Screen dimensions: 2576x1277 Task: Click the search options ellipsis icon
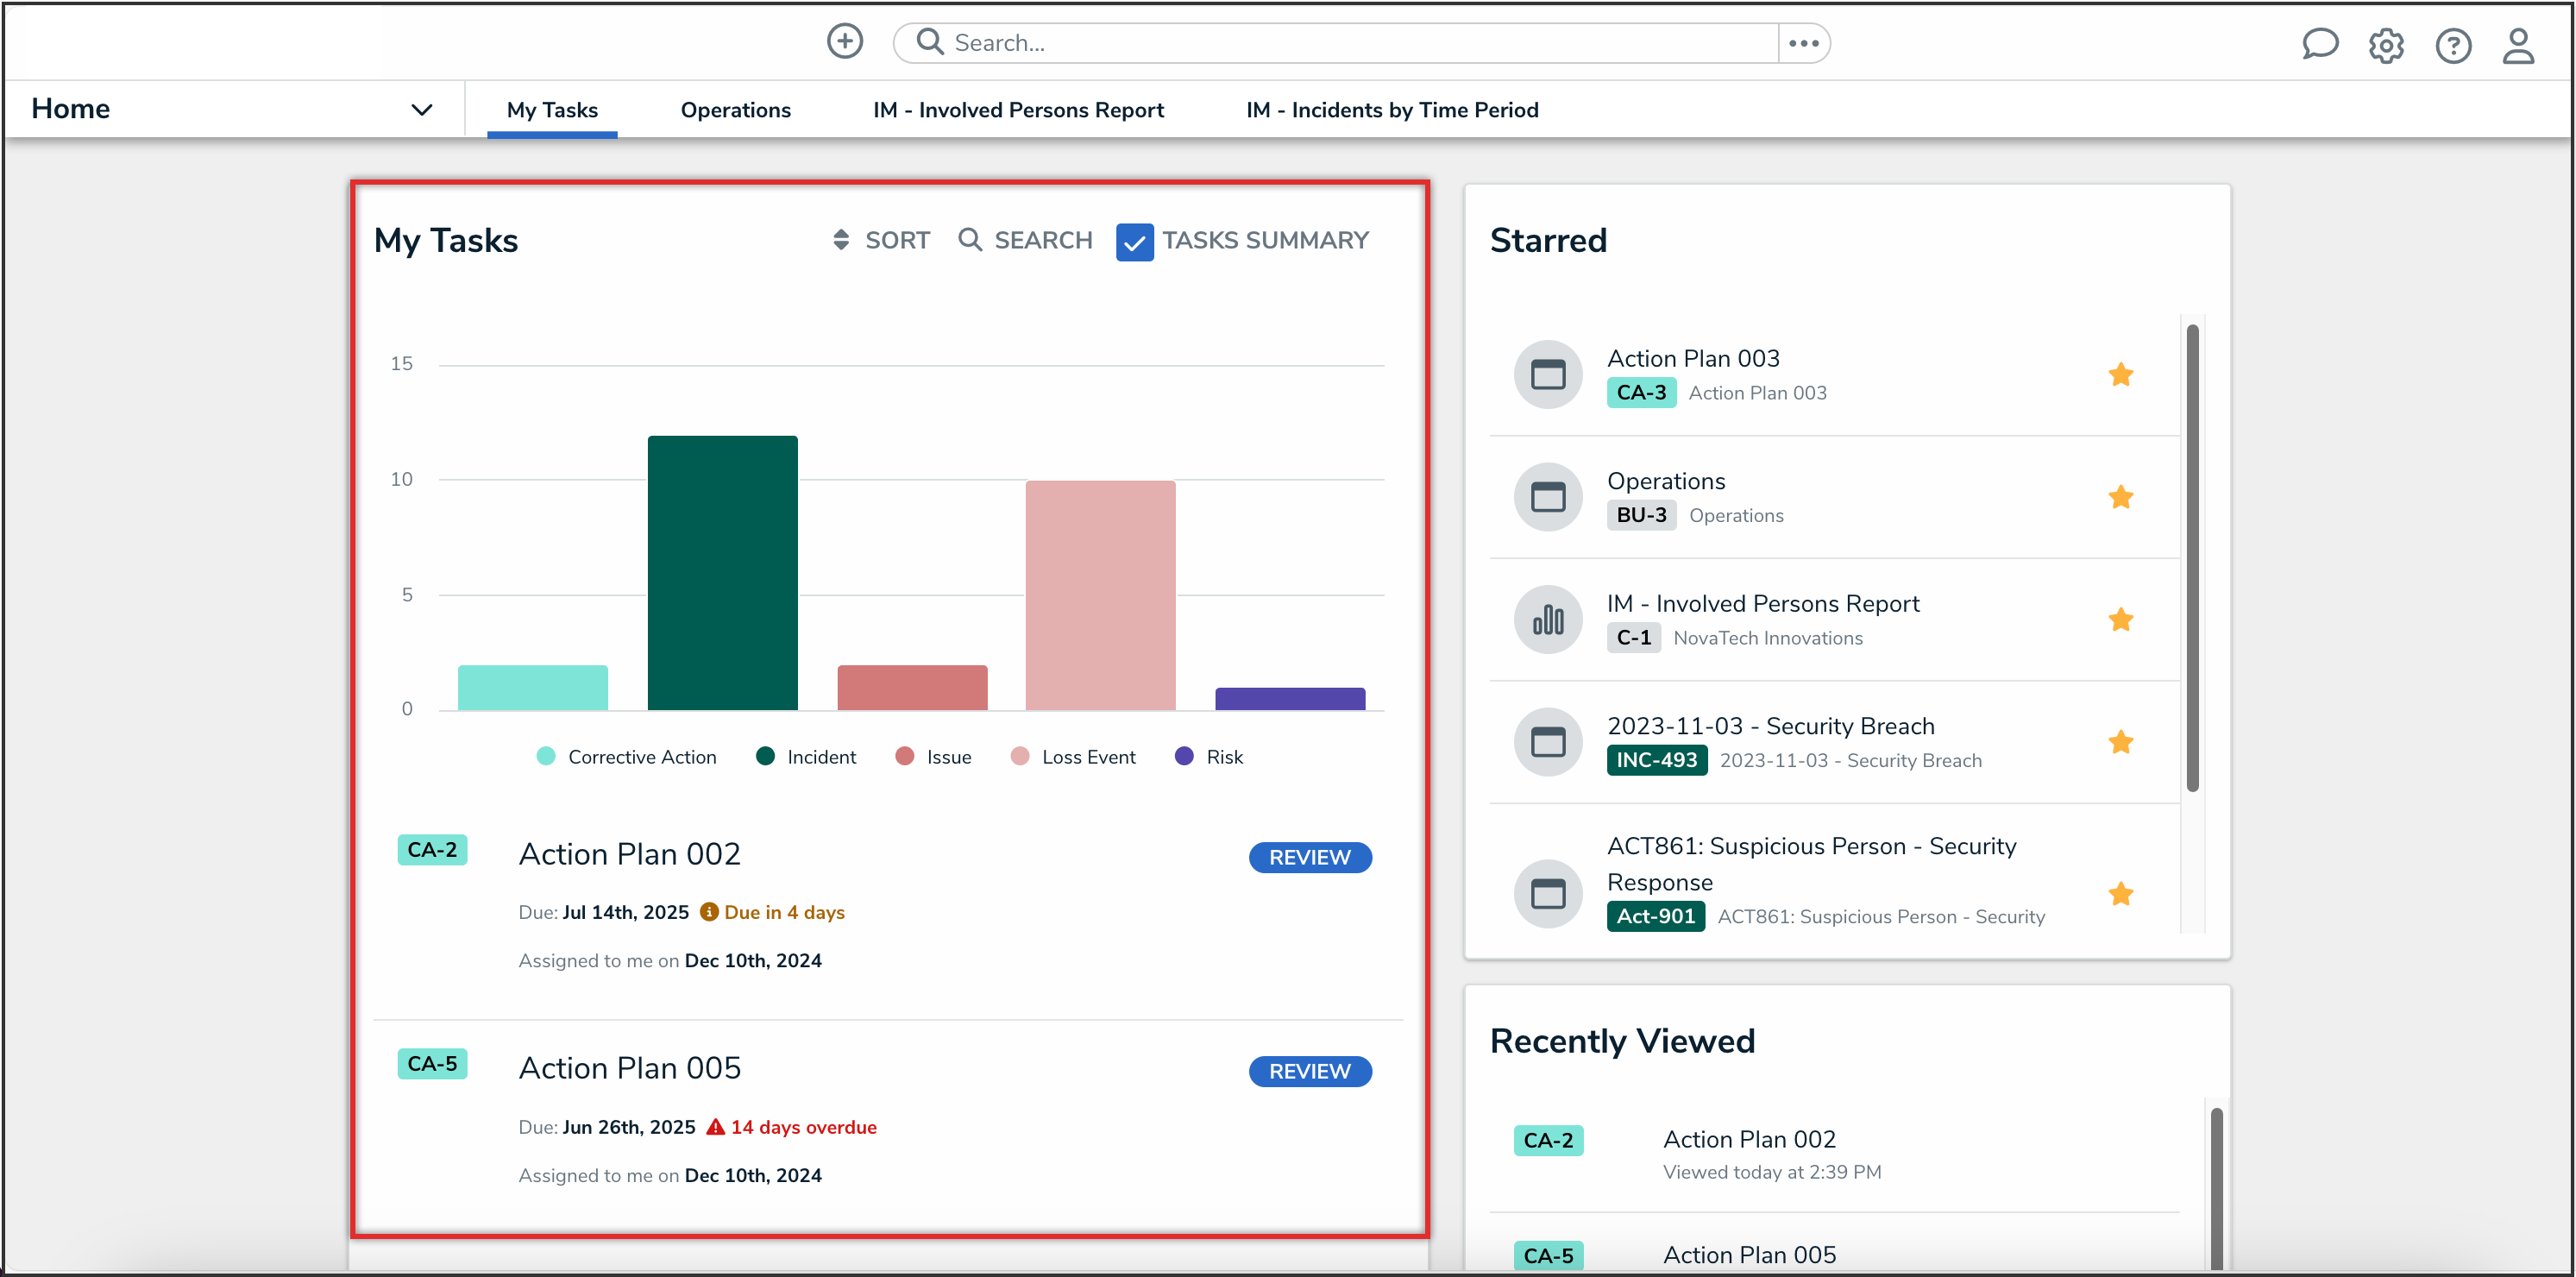coord(1803,43)
